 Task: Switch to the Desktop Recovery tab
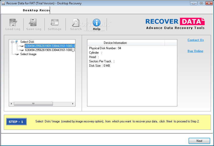coord(25,10)
